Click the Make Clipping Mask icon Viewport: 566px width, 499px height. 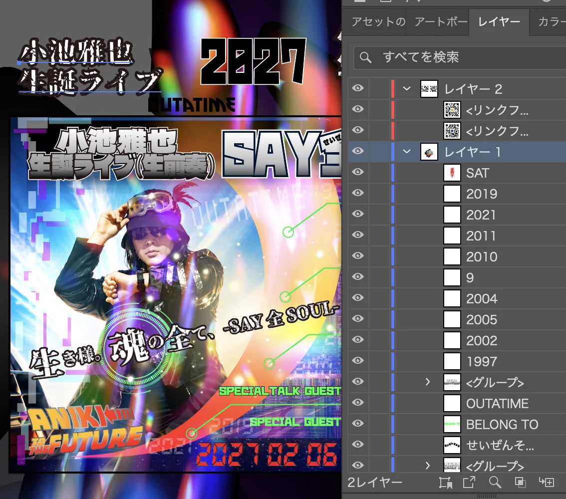520,482
